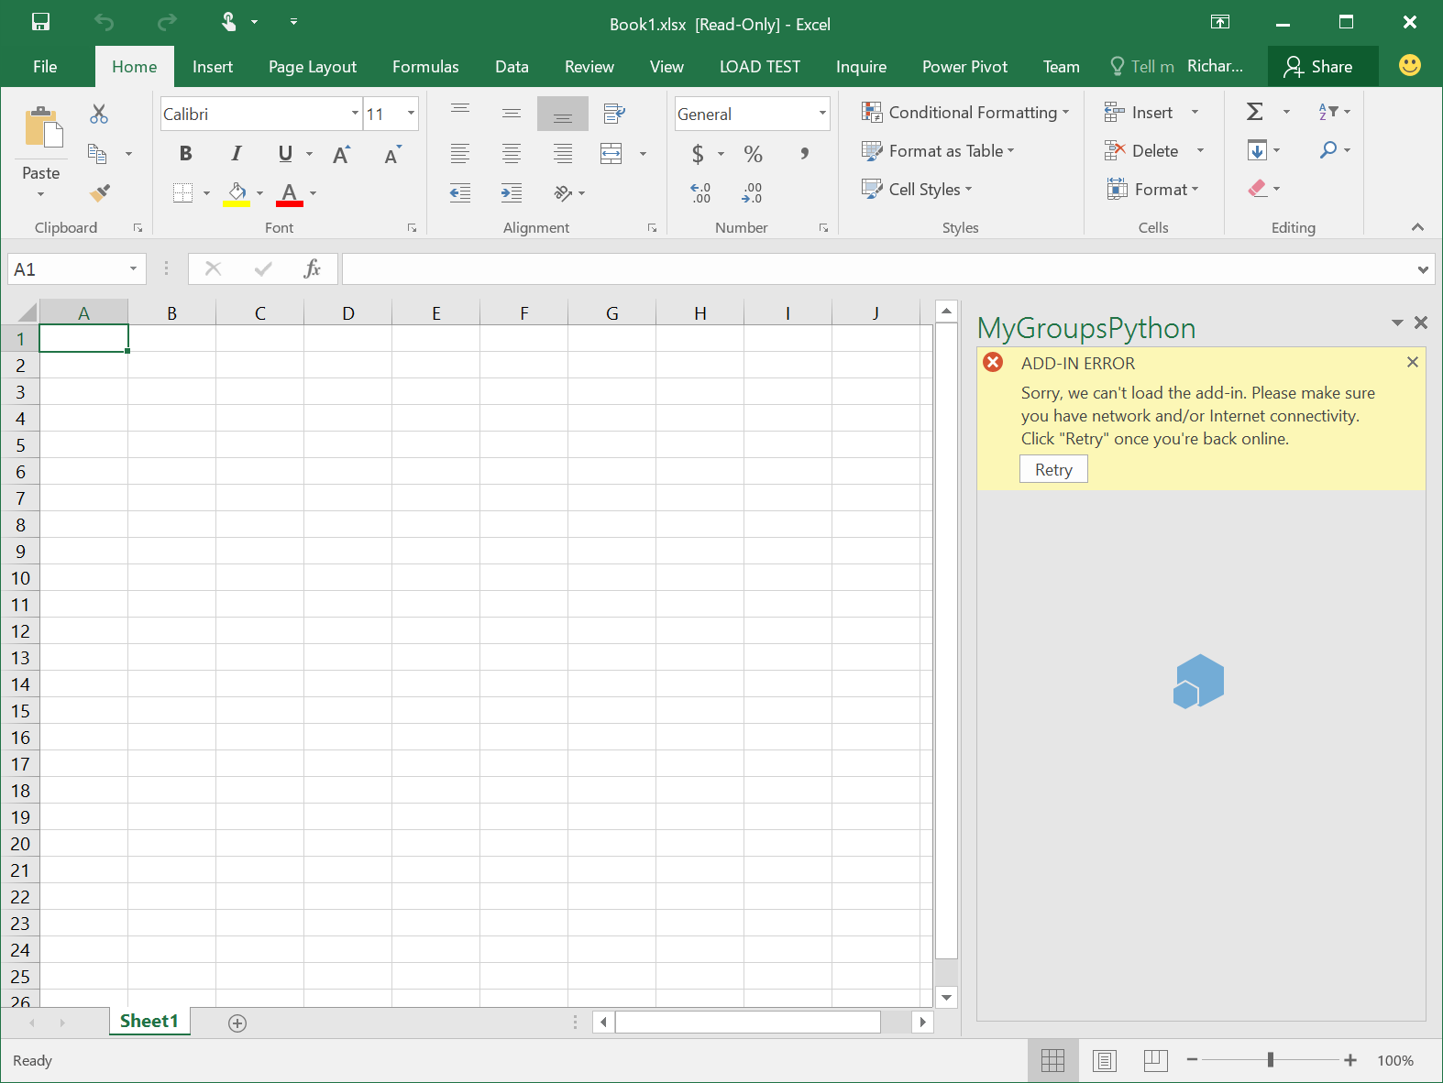Decrease font size with small A icon
Viewport: 1443px width, 1083px height.
click(392, 154)
